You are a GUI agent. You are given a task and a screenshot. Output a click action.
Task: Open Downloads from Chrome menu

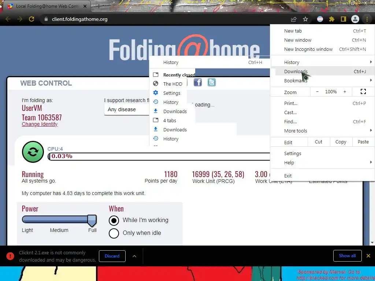coord(323,71)
